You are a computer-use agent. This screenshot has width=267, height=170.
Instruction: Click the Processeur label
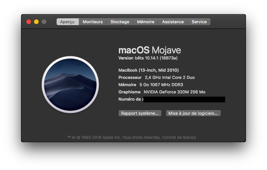tap(130, 77)
